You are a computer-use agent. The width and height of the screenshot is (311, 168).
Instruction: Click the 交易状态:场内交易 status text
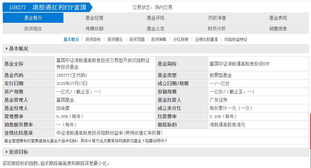tap(152, 8)
